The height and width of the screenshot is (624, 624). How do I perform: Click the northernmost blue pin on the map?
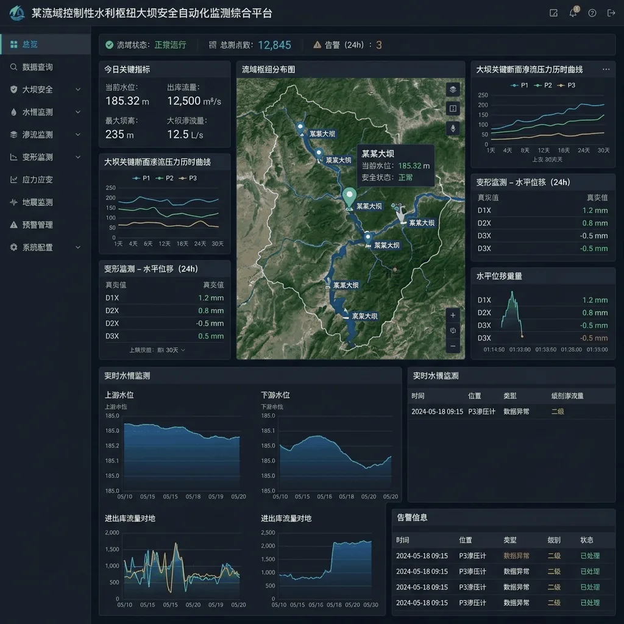point(300,129)
